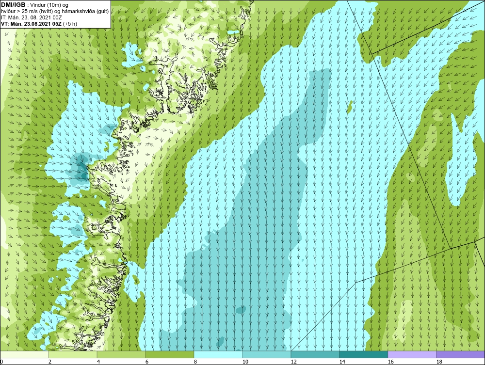Click the 16-18 m/s lavender legend swatch
Viewport: 485px width, 365px height.
pyautogui.click(x=412, y=354)
